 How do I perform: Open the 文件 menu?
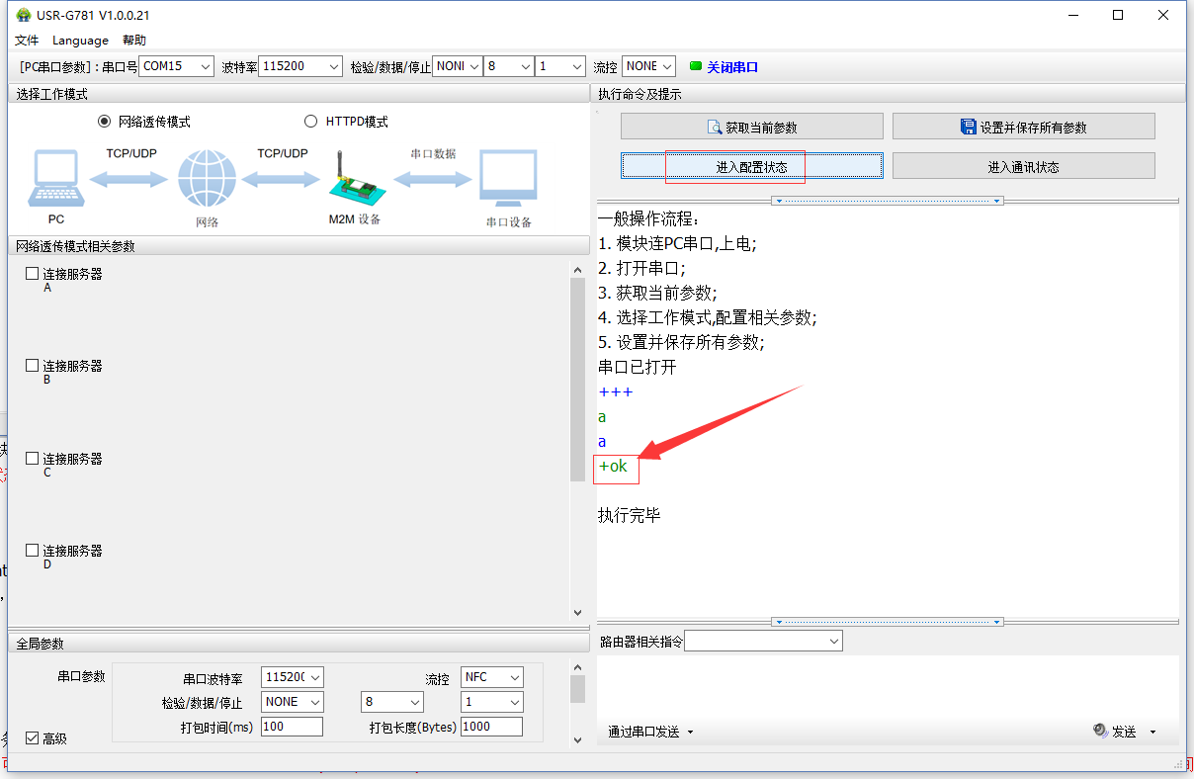coord(27,41)
